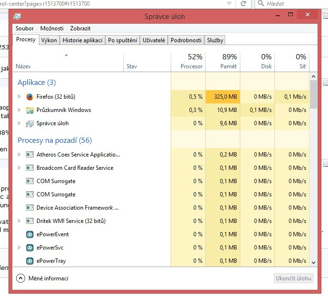The height and width of the screenshot is (296, 328).
Task: Open the Soubor menu
Action: tap(25, 28)
